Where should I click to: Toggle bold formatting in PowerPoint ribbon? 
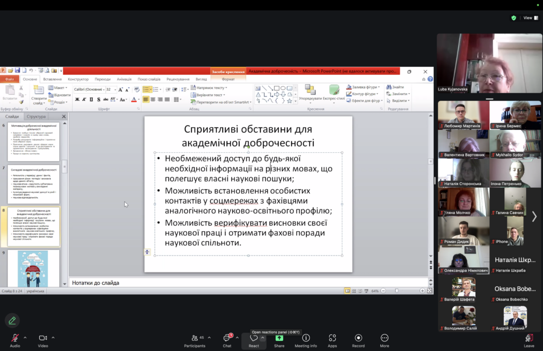pos(77,99)
